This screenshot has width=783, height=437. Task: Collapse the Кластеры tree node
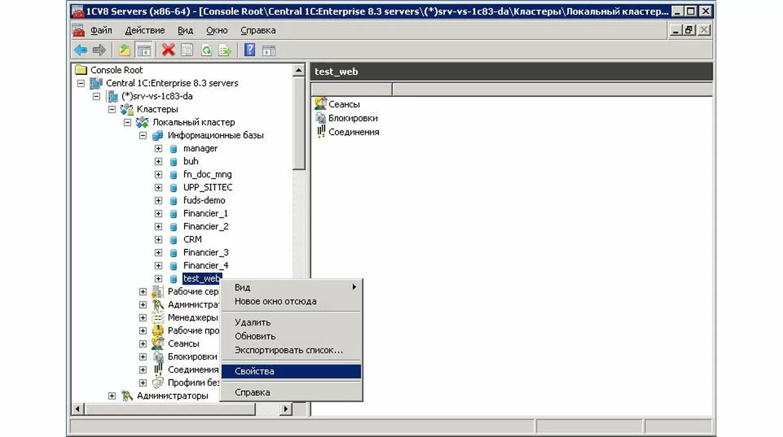[112, 109]
